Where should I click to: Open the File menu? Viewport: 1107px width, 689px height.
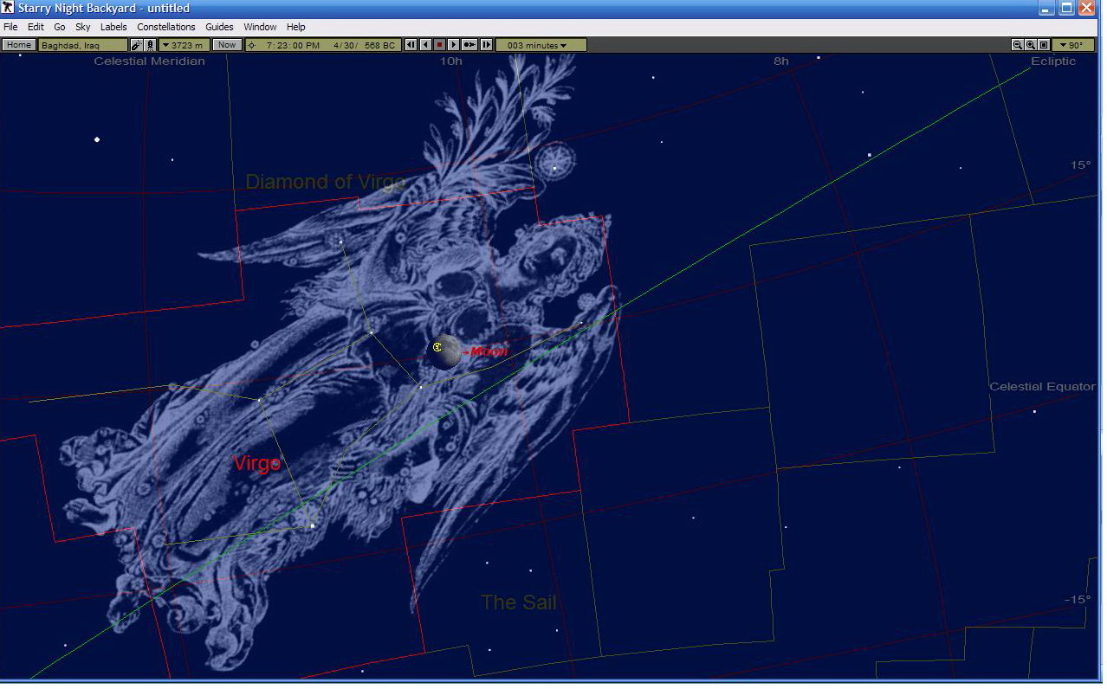[10, 27]
